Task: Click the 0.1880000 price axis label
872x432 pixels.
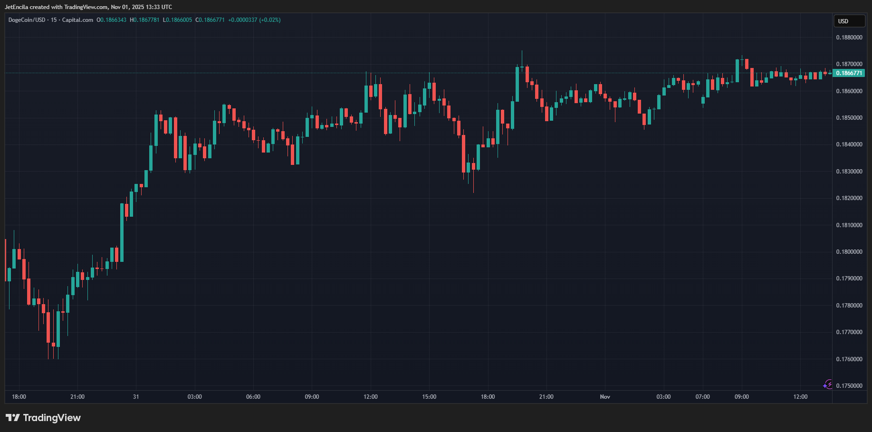Action: tap(849, 38)
